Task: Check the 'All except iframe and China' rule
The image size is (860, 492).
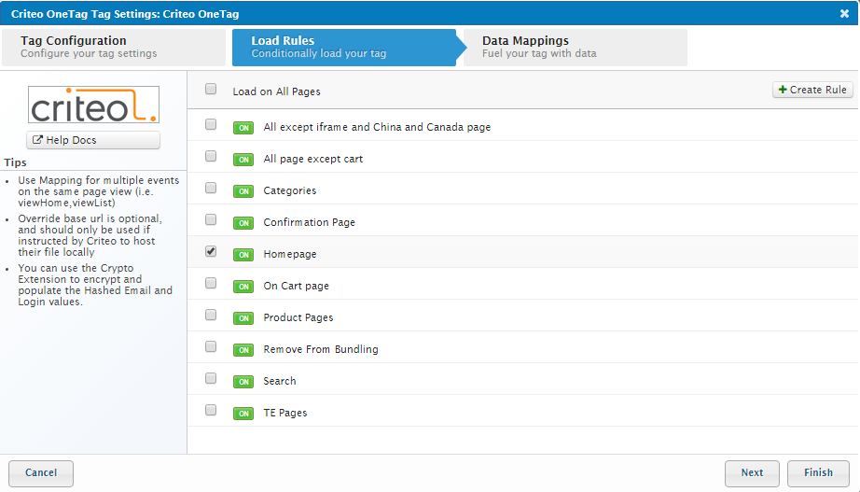Action: [x=211, y=124]
